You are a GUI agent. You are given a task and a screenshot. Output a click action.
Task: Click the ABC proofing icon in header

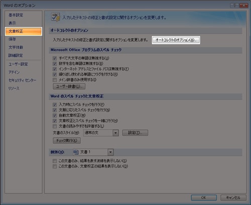(55, 17)
